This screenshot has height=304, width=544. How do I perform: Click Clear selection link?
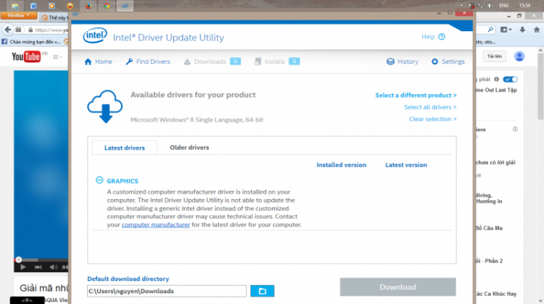432,119
